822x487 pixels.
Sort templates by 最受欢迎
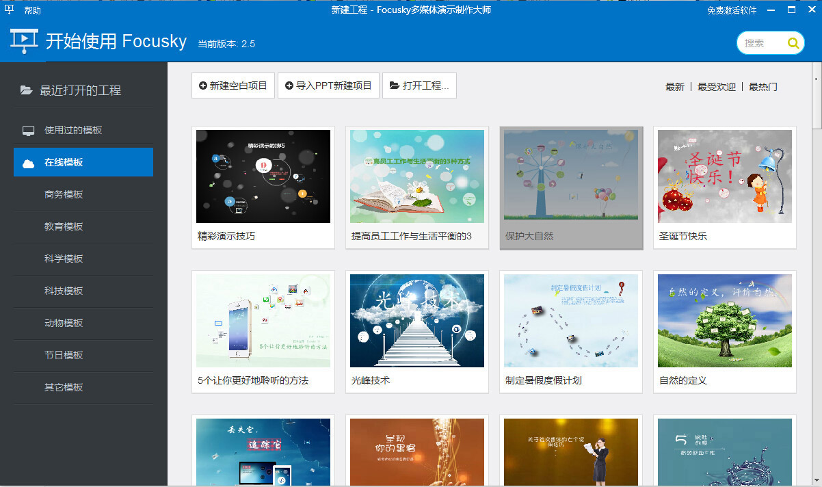tap(717, 87)
